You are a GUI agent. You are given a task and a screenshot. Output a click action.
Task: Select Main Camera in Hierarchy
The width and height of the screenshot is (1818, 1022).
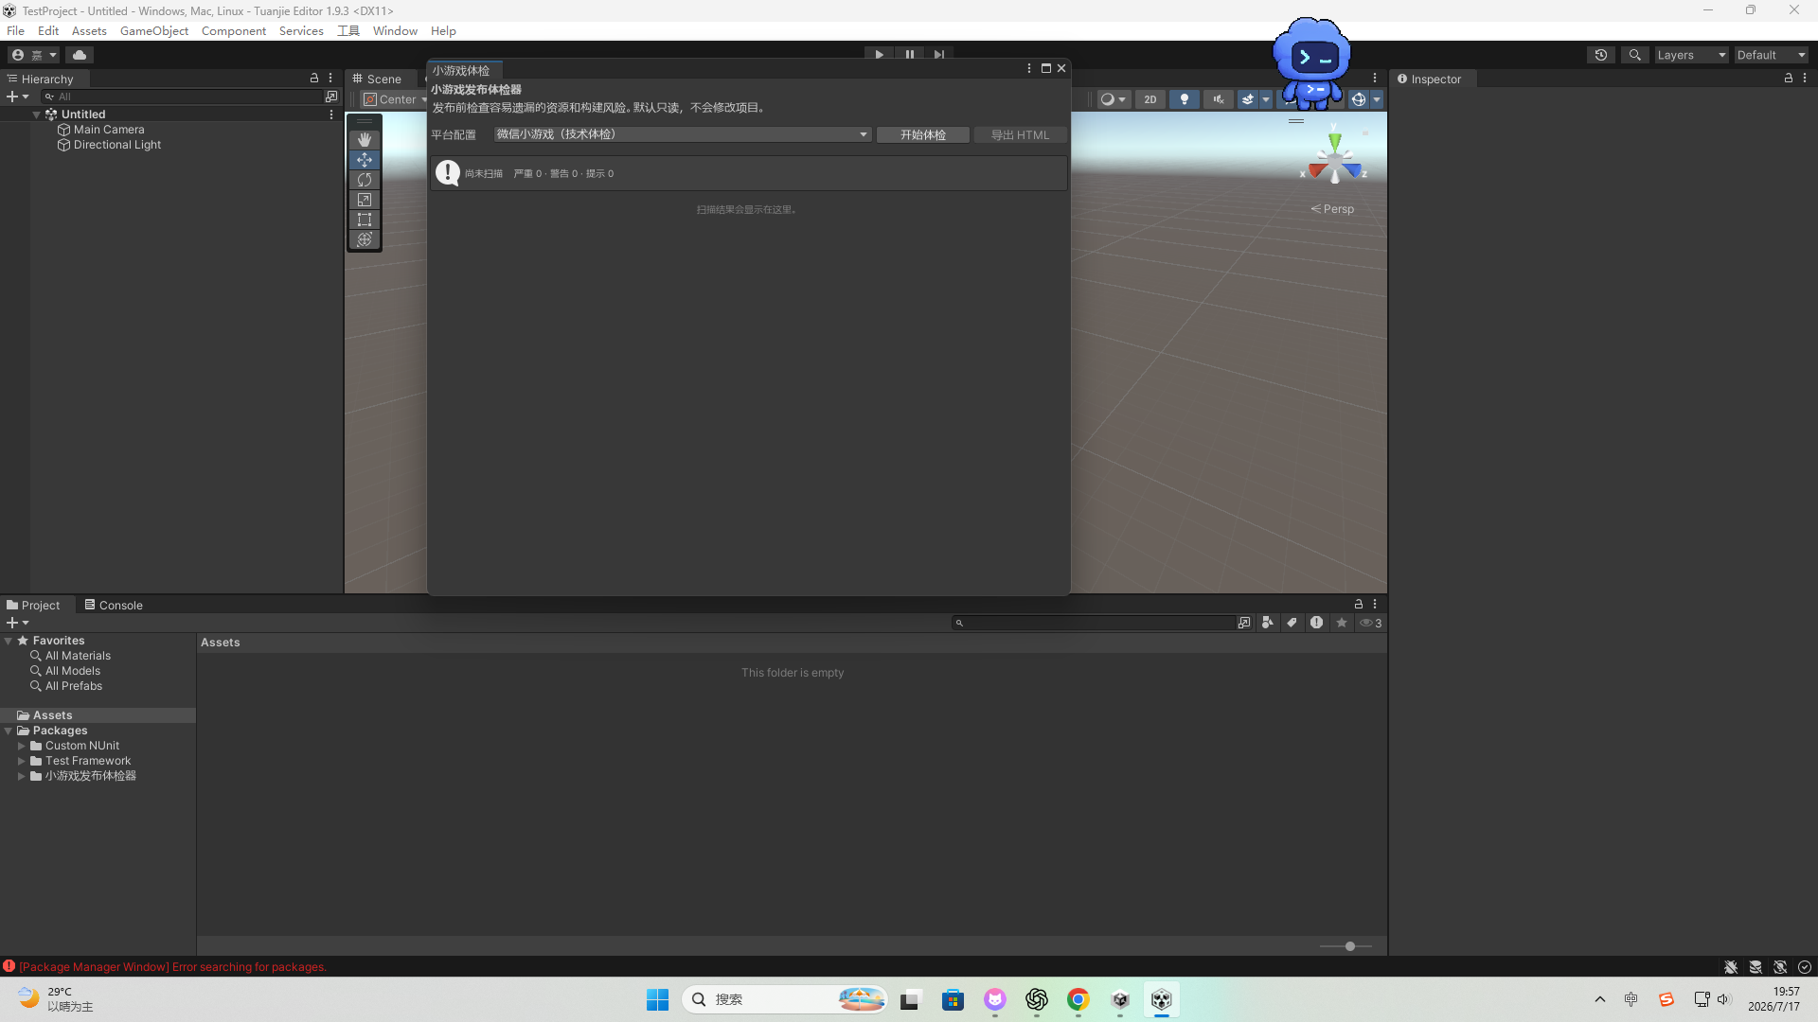point(109,130)
